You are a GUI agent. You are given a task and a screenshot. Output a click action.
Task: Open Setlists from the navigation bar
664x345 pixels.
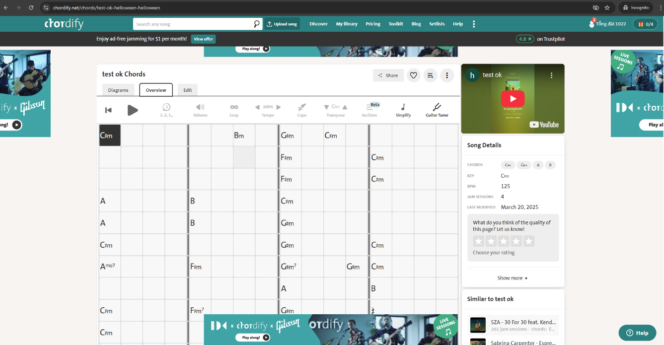tap(437, 24)
